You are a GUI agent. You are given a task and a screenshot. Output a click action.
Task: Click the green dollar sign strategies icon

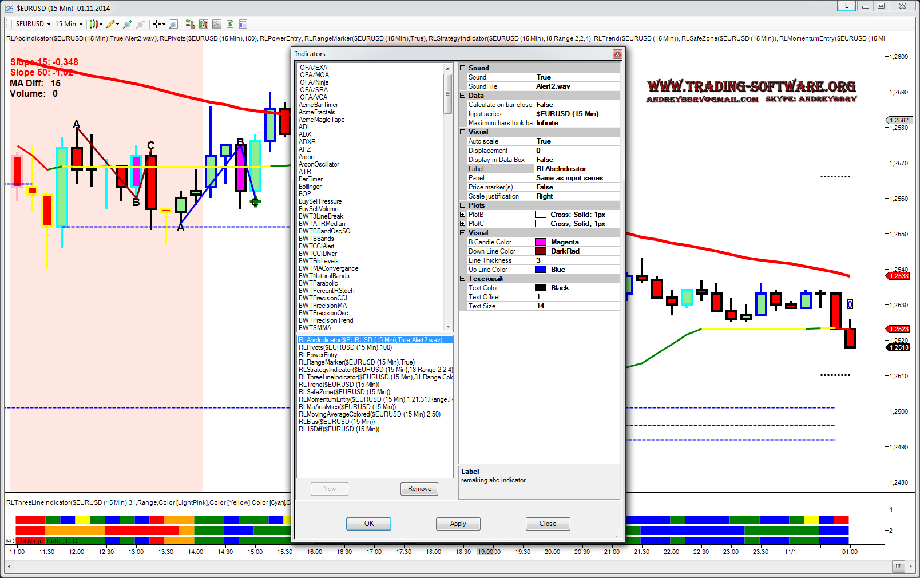tap(230, 24)
